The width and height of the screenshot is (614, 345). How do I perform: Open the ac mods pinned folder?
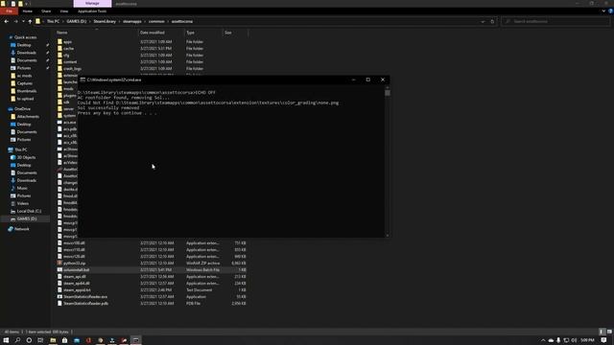pyautogui.click(x=24, y=76)
